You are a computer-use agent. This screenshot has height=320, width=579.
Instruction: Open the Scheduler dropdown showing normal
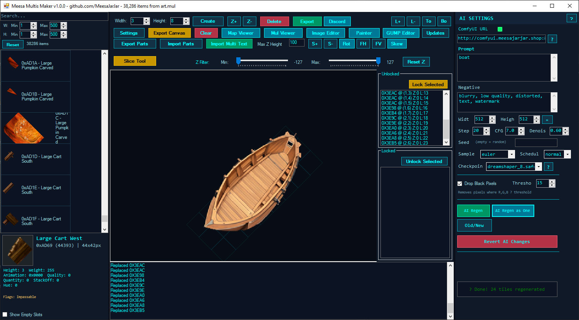(557, 154)
